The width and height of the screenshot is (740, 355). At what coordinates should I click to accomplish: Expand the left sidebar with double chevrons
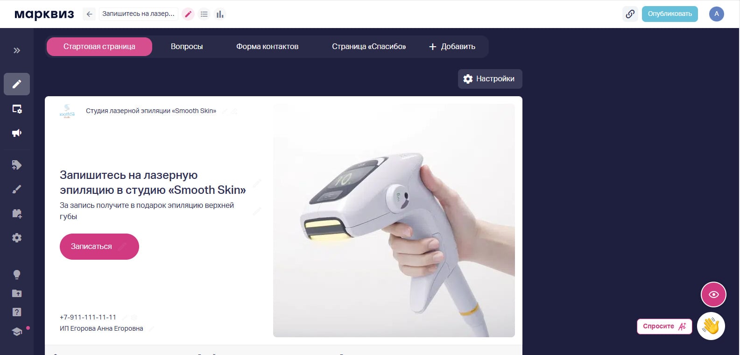click(x=17, y=50)
